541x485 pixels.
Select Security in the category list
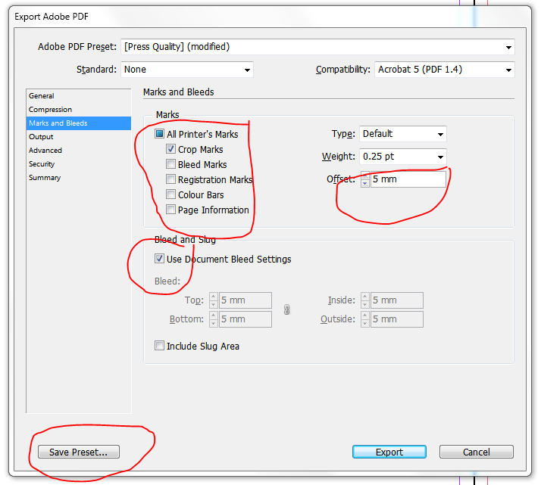pyautogui.click(x=79, y=164)
